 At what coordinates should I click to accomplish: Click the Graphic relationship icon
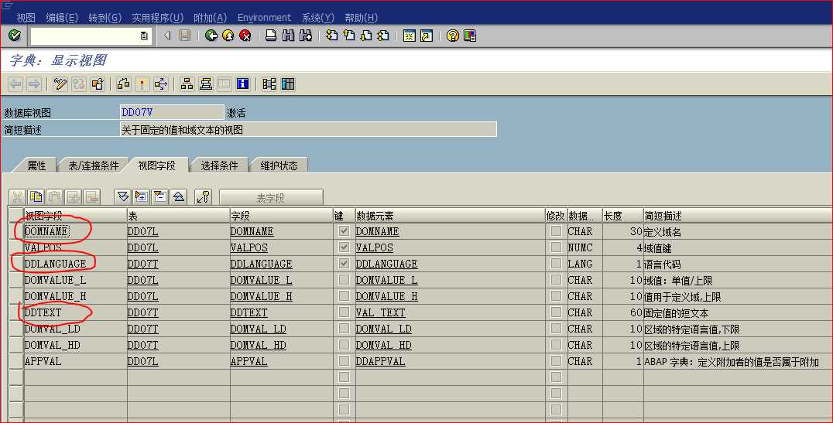(x=269, y=84)
